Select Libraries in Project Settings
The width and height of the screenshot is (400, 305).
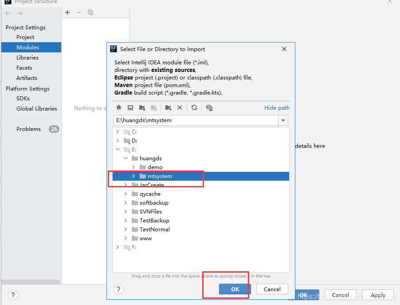pyautogui.click(x=27, y=57)
